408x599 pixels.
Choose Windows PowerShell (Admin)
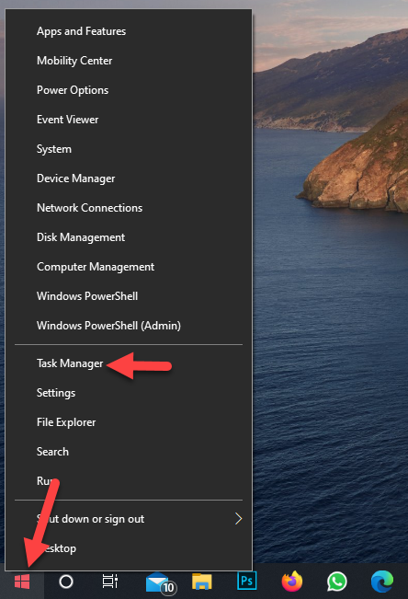point(108,326)
